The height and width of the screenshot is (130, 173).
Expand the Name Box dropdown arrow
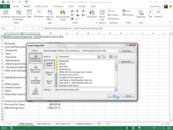pyautogui.click(x=15, y=28)
